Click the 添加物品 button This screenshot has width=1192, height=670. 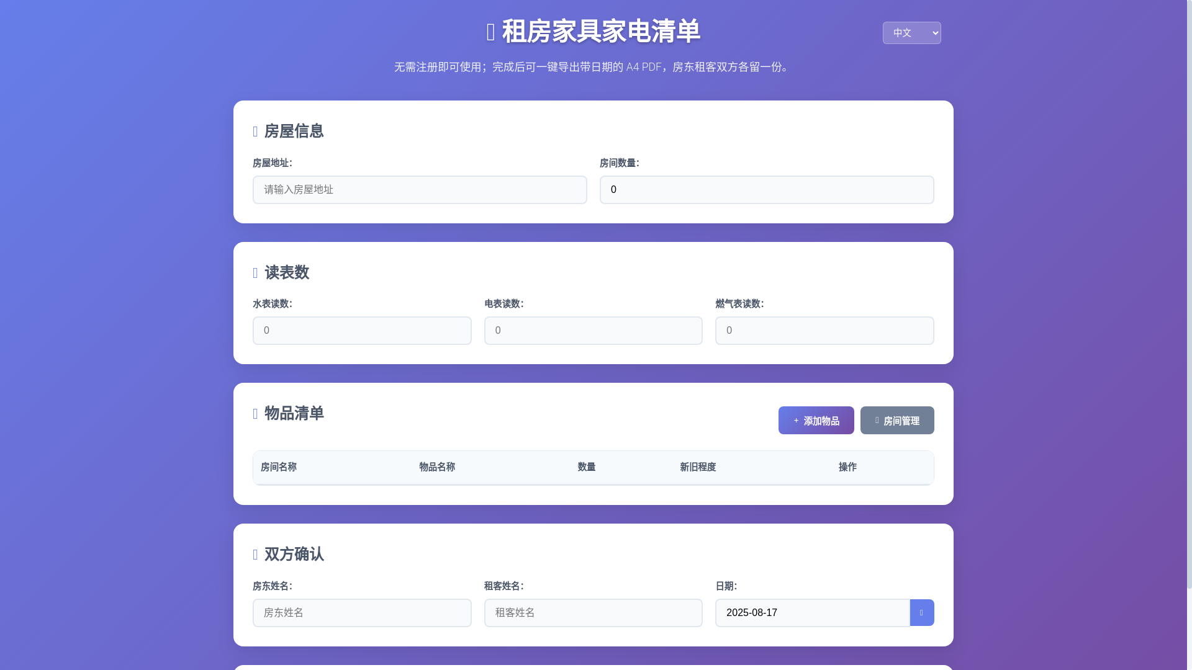pos(816,421)
